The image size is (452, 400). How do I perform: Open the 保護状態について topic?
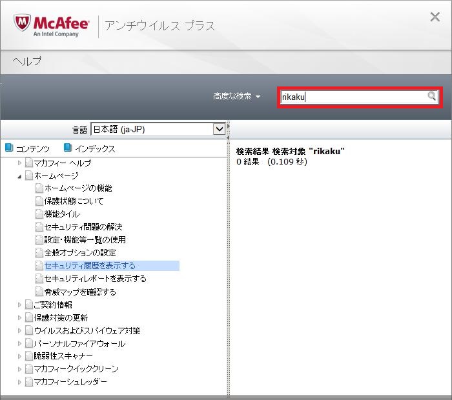[74, 201]
